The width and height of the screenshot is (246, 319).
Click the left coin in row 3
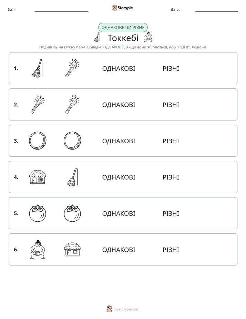(x=38, y=141)
